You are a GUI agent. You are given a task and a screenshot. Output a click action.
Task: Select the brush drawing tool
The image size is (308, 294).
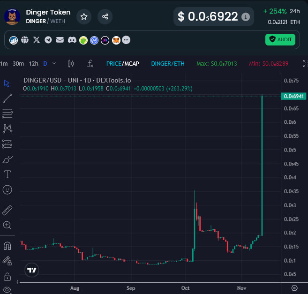pos(8,159)
